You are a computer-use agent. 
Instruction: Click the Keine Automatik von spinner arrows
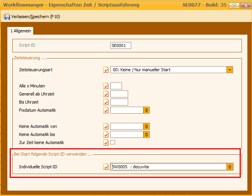[x=146, y=126]
